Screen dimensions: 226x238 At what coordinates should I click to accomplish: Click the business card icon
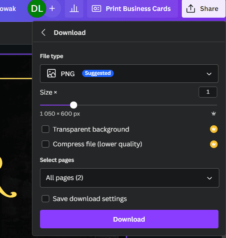[x=96, y=9]
